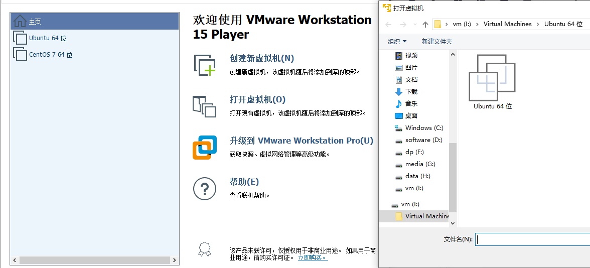590x268 pixels.
Task: Click the Home icon in the VMware library
Action: pos(20,22)
